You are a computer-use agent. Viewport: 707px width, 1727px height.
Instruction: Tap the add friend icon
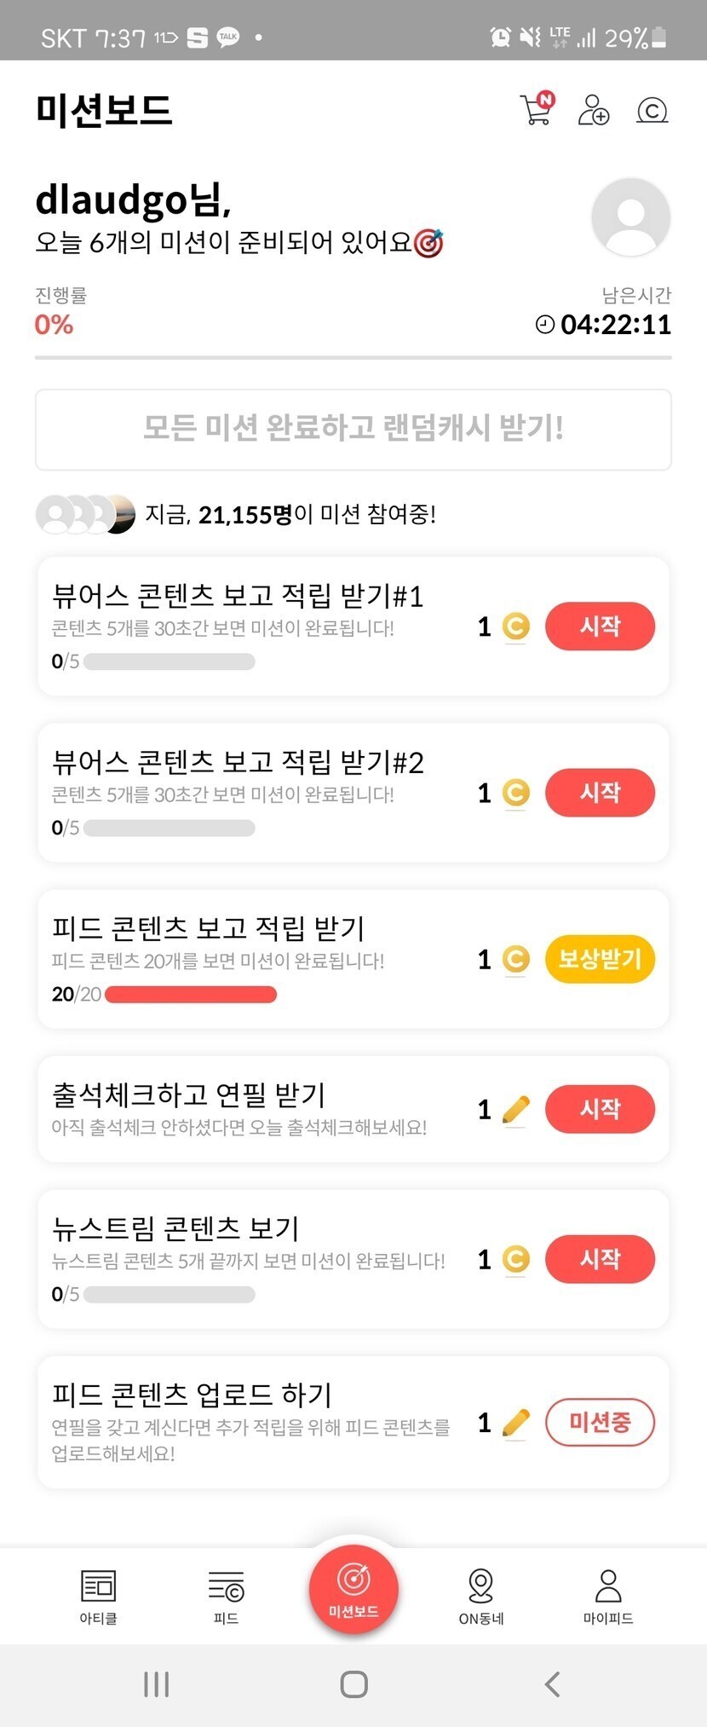click(593, 110)
